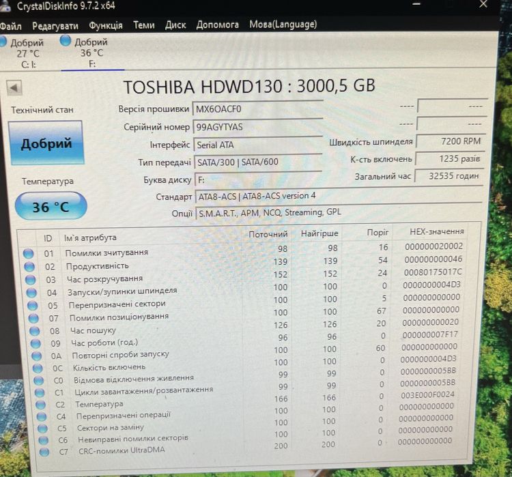Click the firmware version field MX6OACF0

click(x=257, y=109)
